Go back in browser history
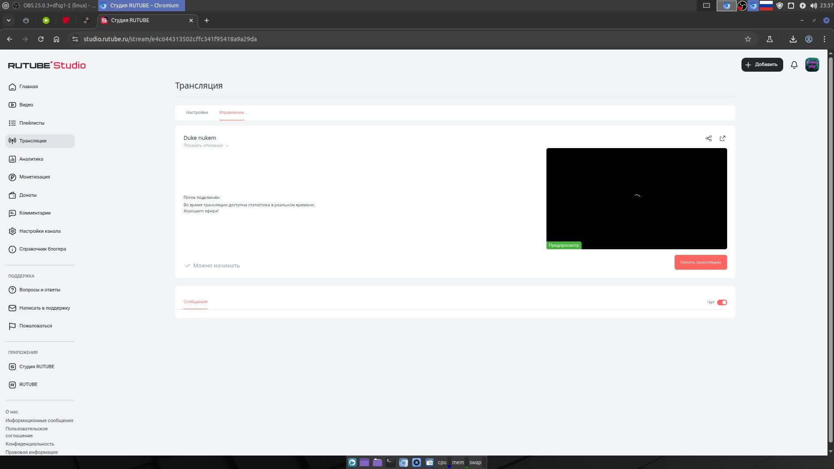 coord(10,39)
